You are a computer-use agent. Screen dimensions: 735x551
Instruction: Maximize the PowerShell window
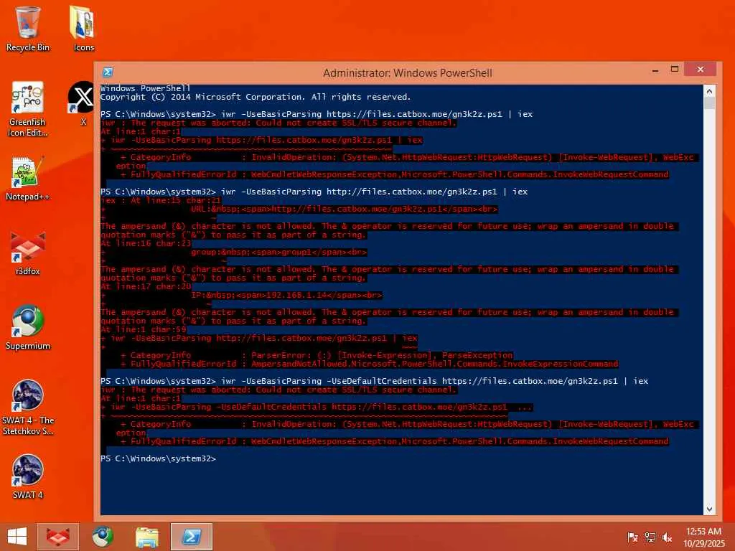(675, 70)
